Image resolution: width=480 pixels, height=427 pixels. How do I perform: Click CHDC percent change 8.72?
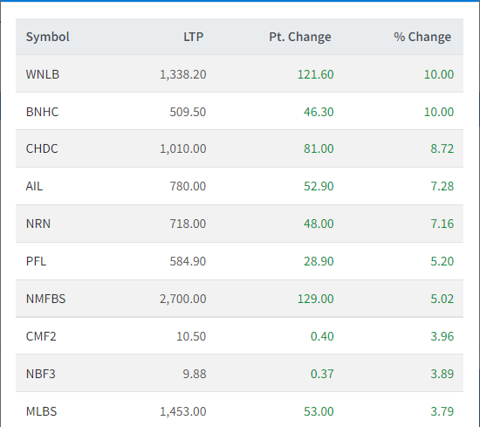pyautogui.click(x=442, y=148)
